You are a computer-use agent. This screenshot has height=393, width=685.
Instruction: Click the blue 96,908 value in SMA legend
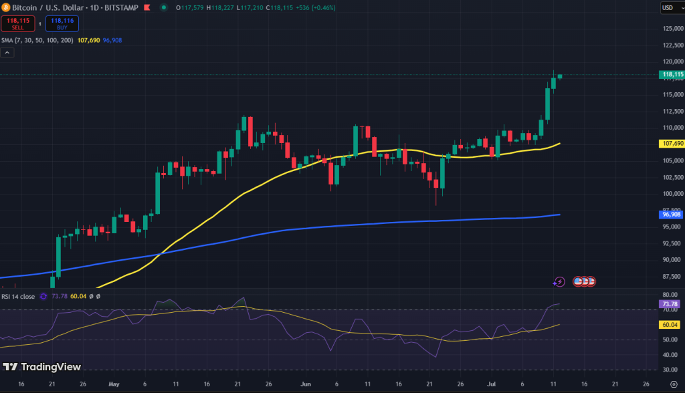coord(112,40)
